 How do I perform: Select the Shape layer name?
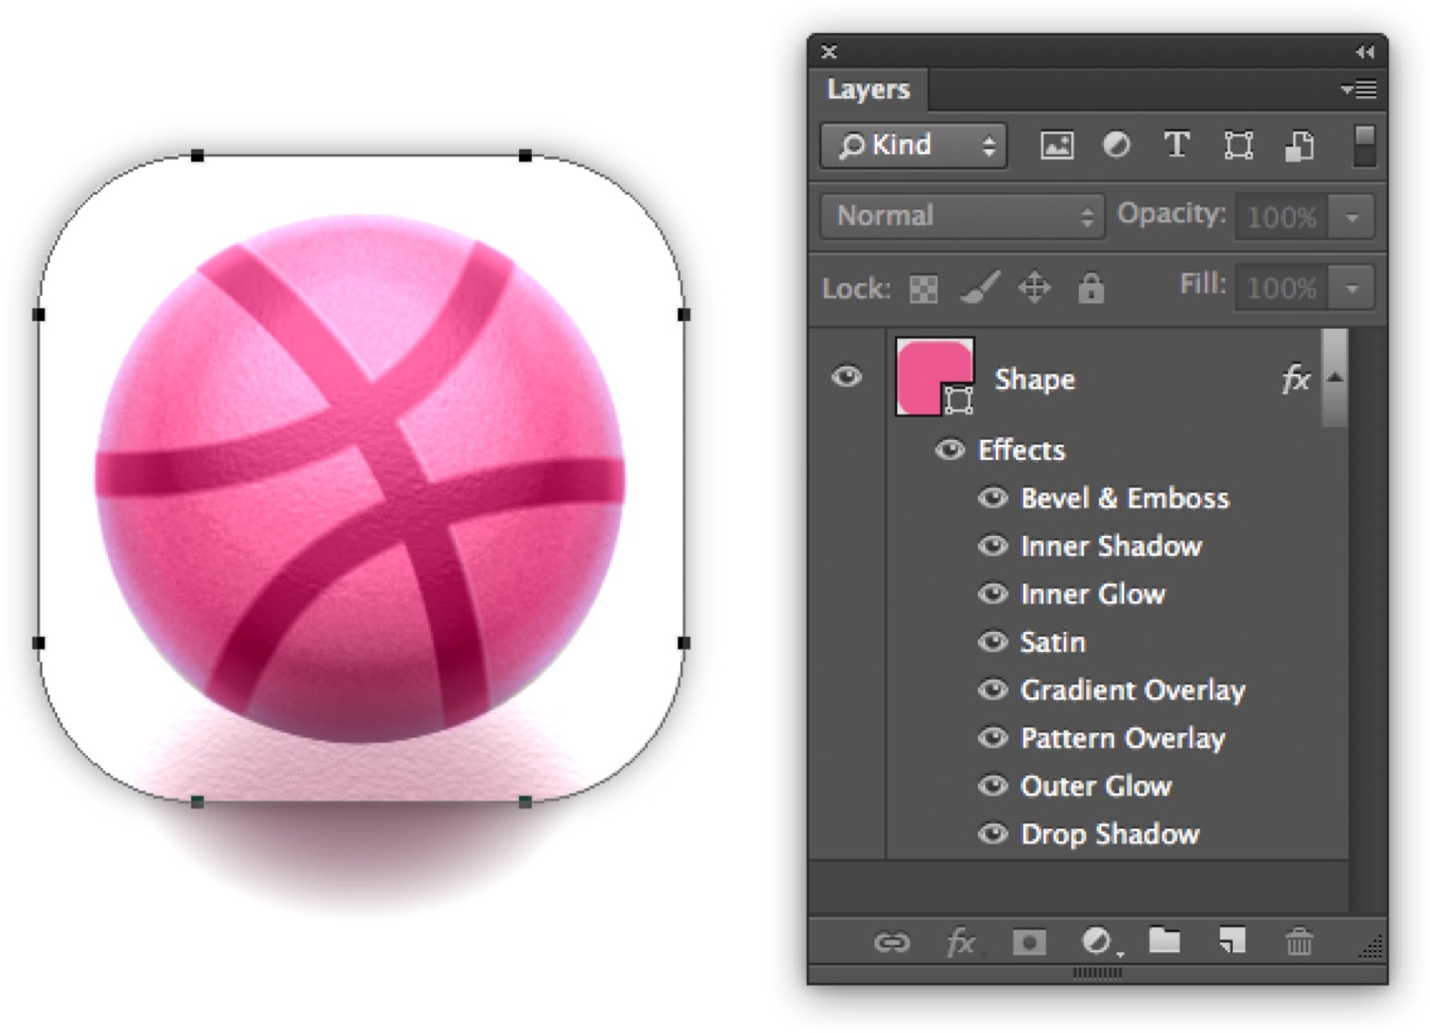pyautogui.click(x=1035, y=379)
